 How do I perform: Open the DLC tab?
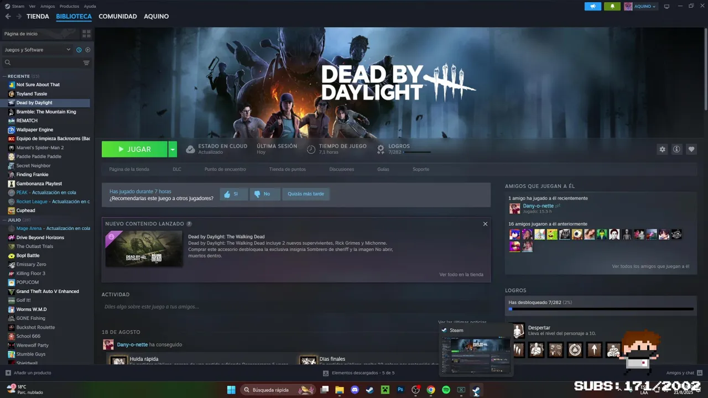[177, 169]
